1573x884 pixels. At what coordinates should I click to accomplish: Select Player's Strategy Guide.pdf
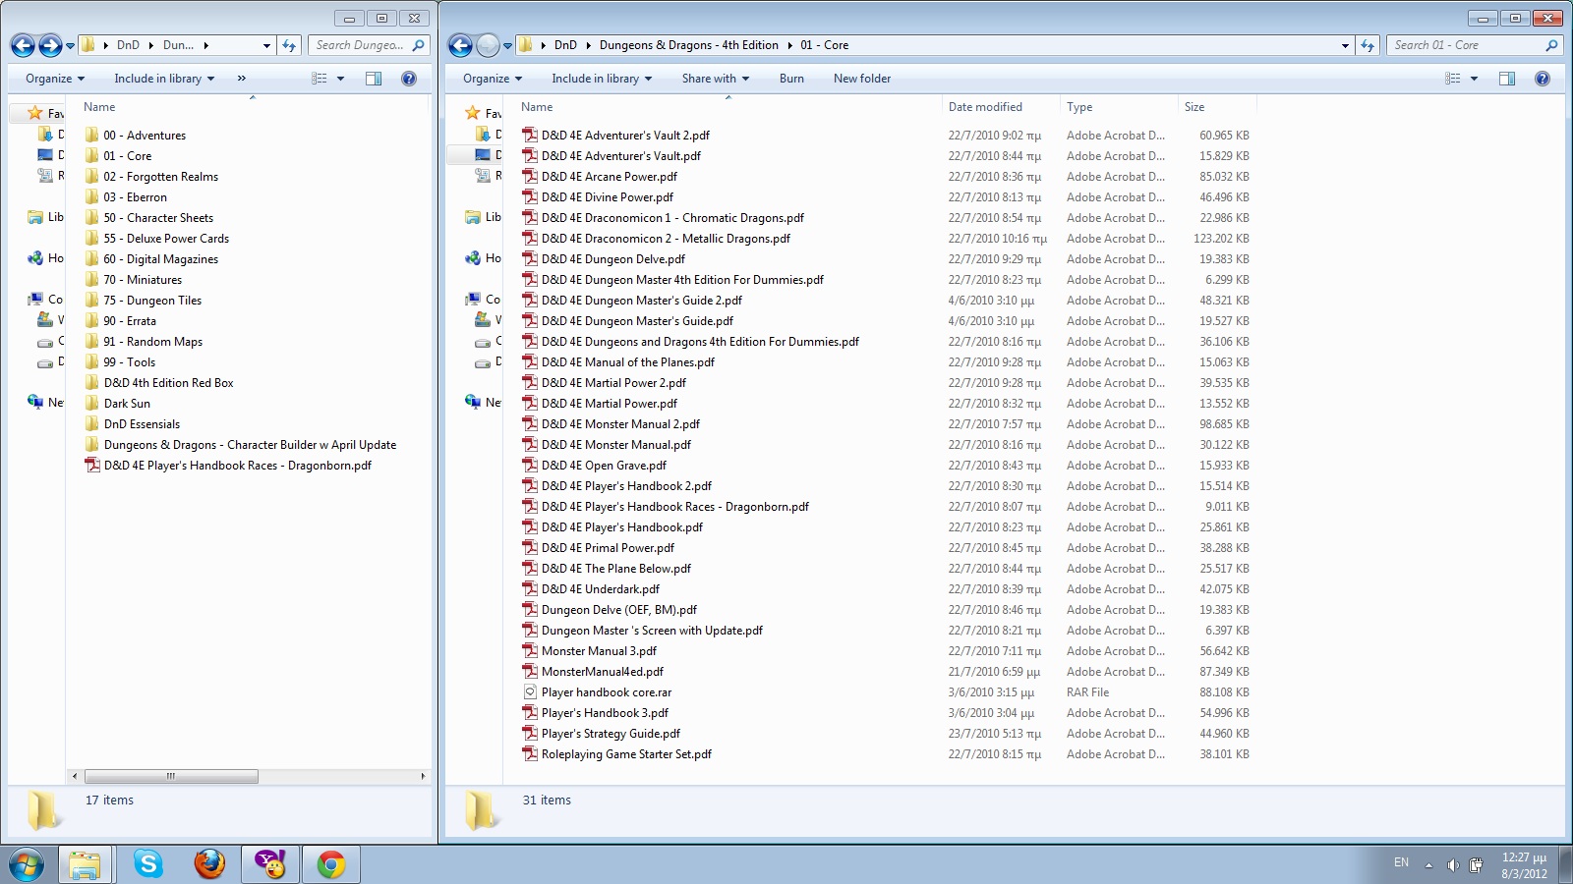click(x=611, y=734)
